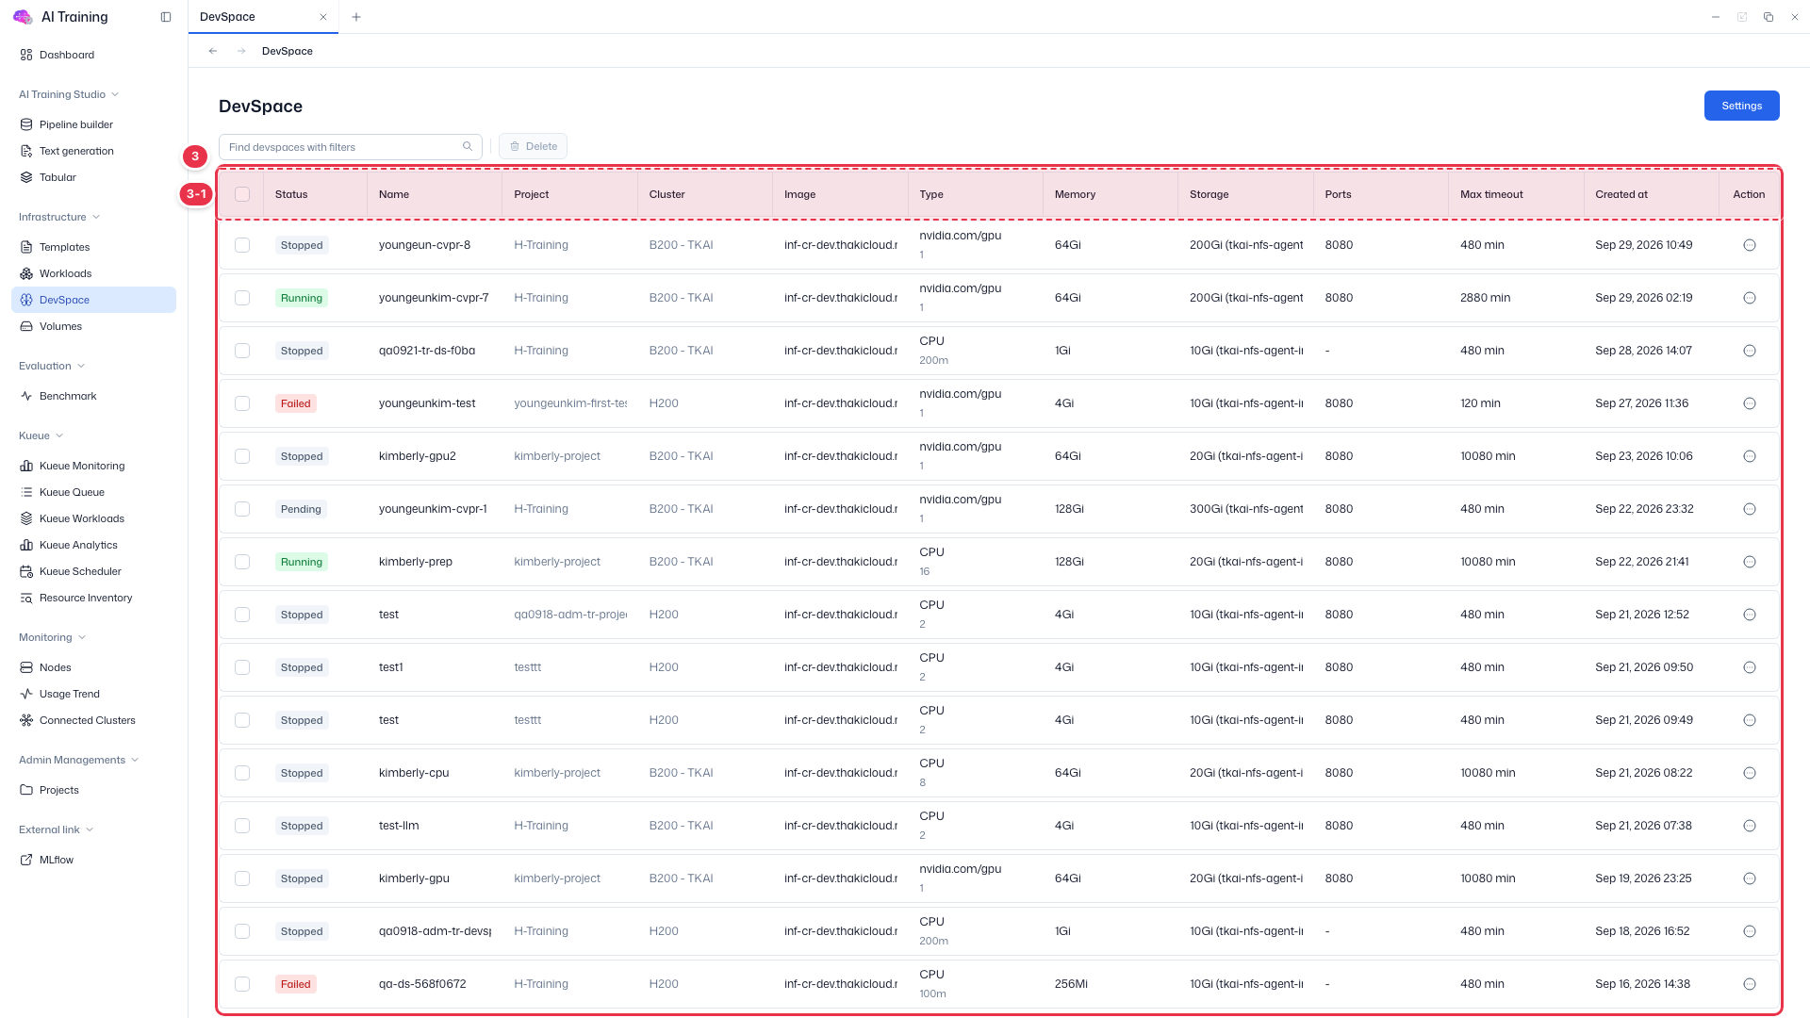Viewport: 1810px width, 1018px height.
Task: Collapse the AI Training Studio section
Action: 69,94
